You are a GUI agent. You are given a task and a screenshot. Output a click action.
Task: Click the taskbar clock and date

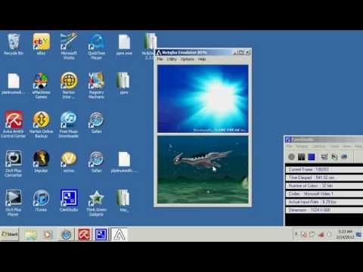coord(345,234)
